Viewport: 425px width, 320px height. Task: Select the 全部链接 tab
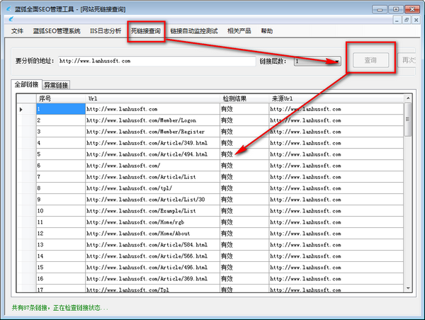coord(28,85)
